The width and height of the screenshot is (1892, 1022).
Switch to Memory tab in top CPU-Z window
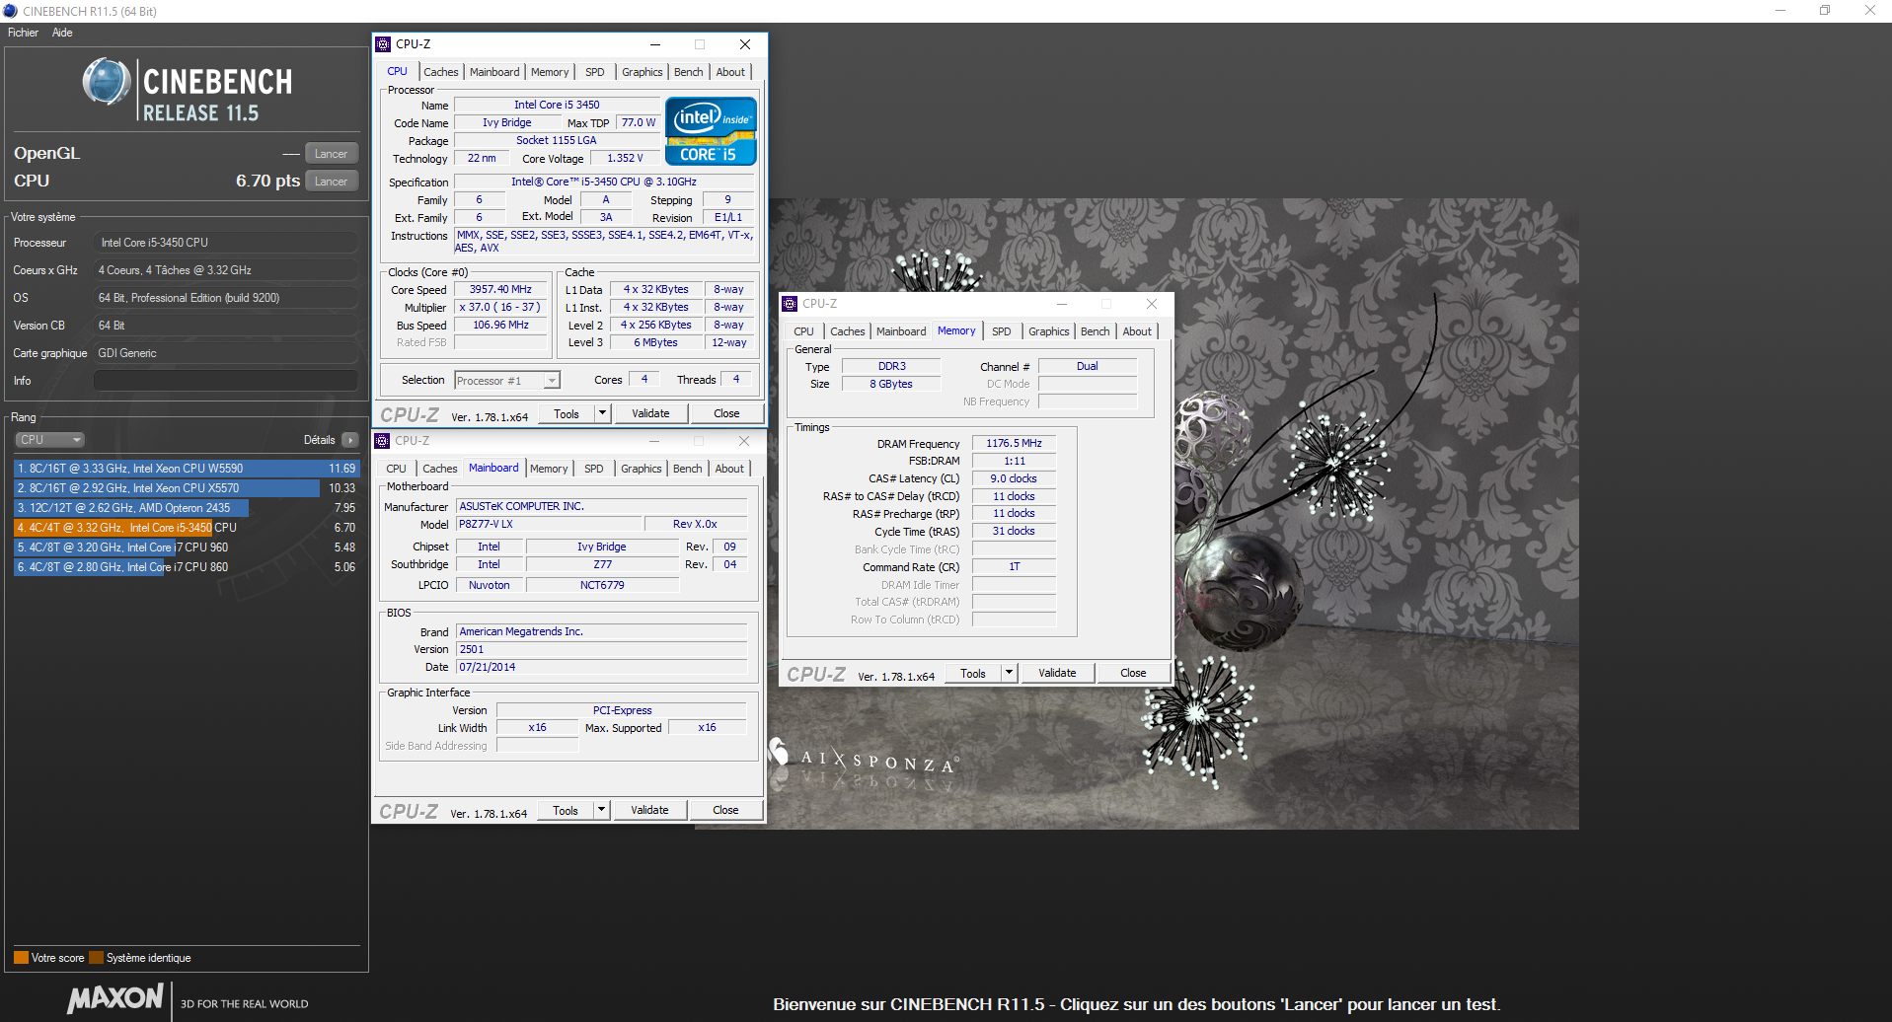pos(550,72)
